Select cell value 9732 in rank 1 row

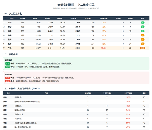(x=39, y=22)
